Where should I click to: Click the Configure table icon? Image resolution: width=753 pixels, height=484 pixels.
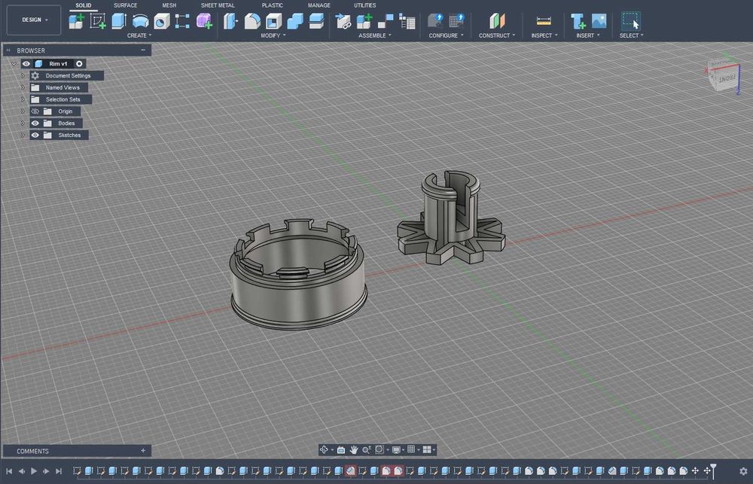point(457,21)
